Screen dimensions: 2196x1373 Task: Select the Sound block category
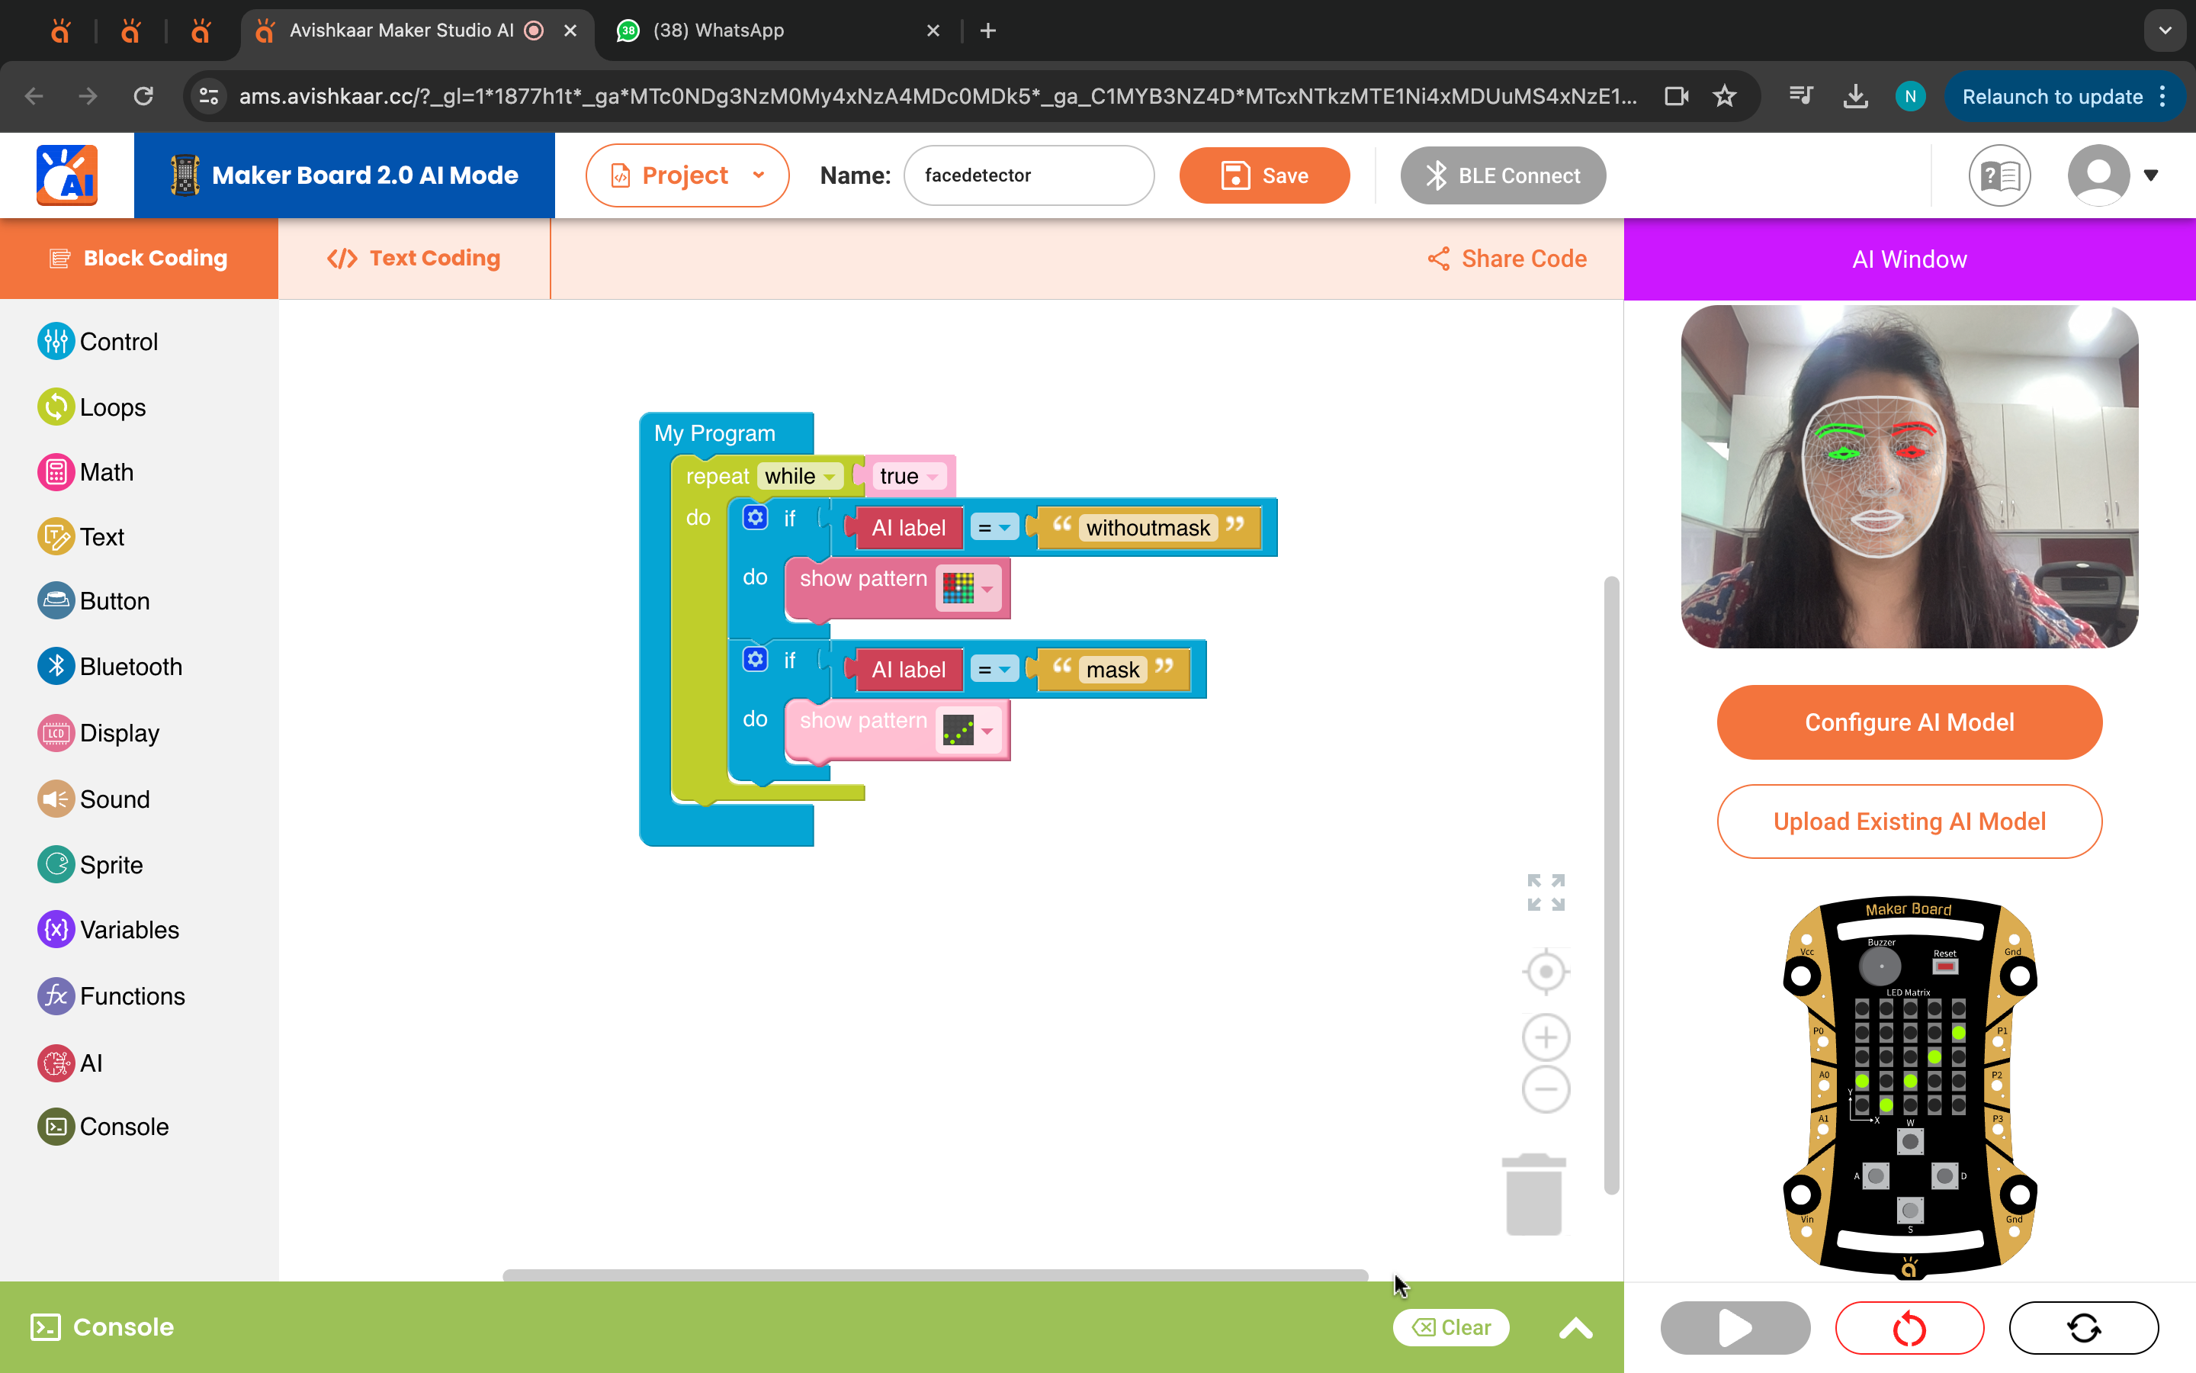pyautogui.click(x=114, y=799)
